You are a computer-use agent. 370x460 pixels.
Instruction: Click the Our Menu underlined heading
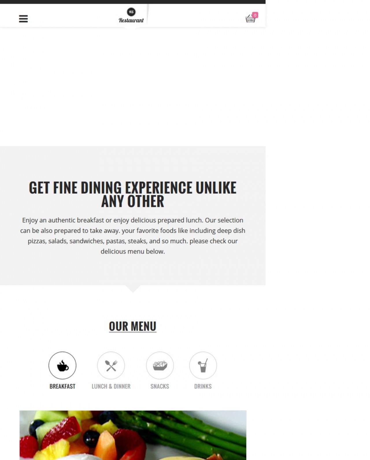[133, 326]
